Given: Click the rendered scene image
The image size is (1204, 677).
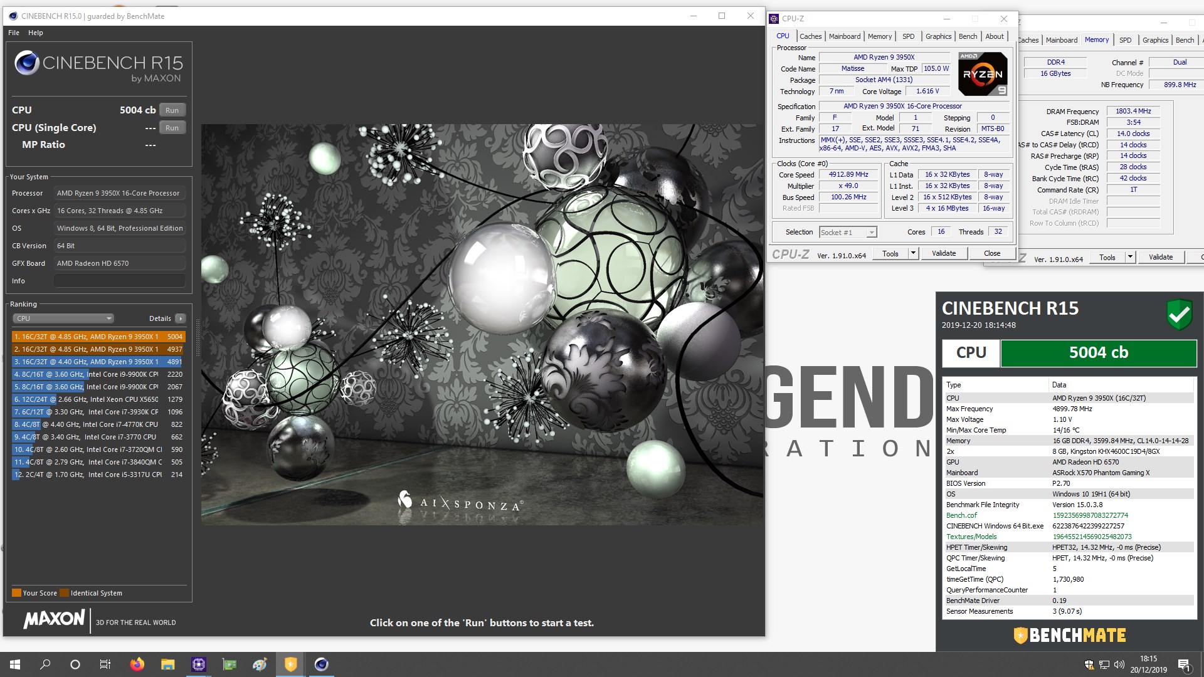Looking at the screenshot, I should (x=482, y=324).
